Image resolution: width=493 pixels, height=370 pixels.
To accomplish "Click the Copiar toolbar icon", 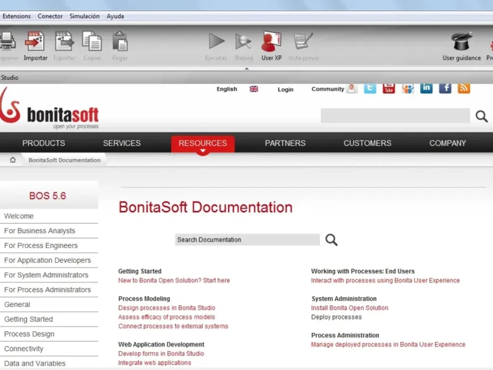I will [x=92, y=41].
